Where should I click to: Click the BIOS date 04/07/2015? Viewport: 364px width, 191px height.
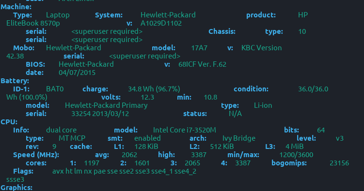click(x=77, y=73)
